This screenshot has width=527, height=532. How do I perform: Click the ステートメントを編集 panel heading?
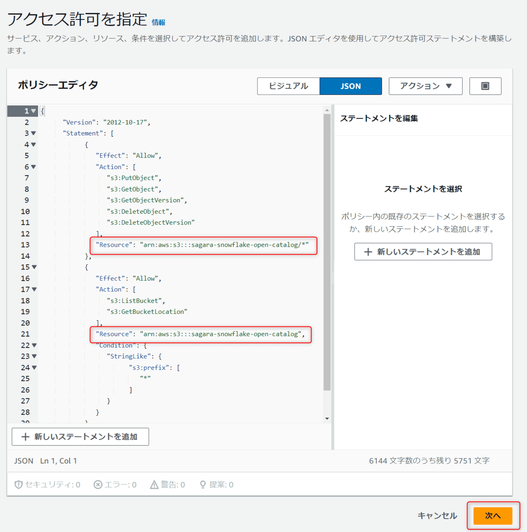coord(379,118)
